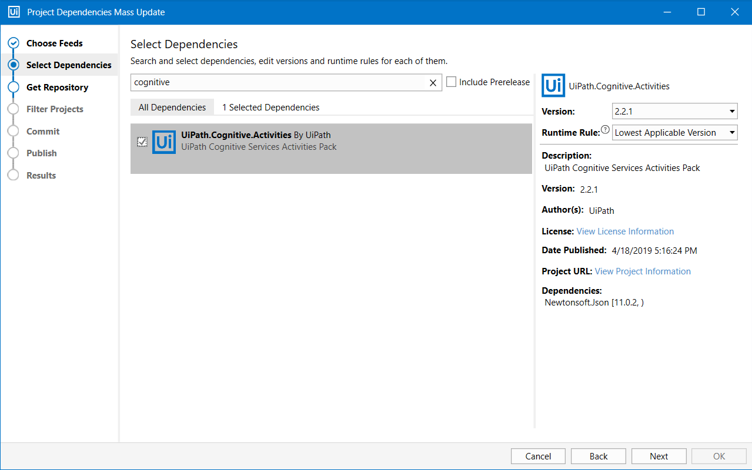Click the UiPath logo in the title bar
This screenshot has height=470, width=752.
(x=13, y=12)
